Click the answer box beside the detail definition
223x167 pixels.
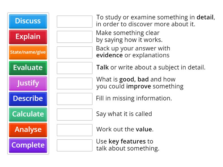[74, 21]
